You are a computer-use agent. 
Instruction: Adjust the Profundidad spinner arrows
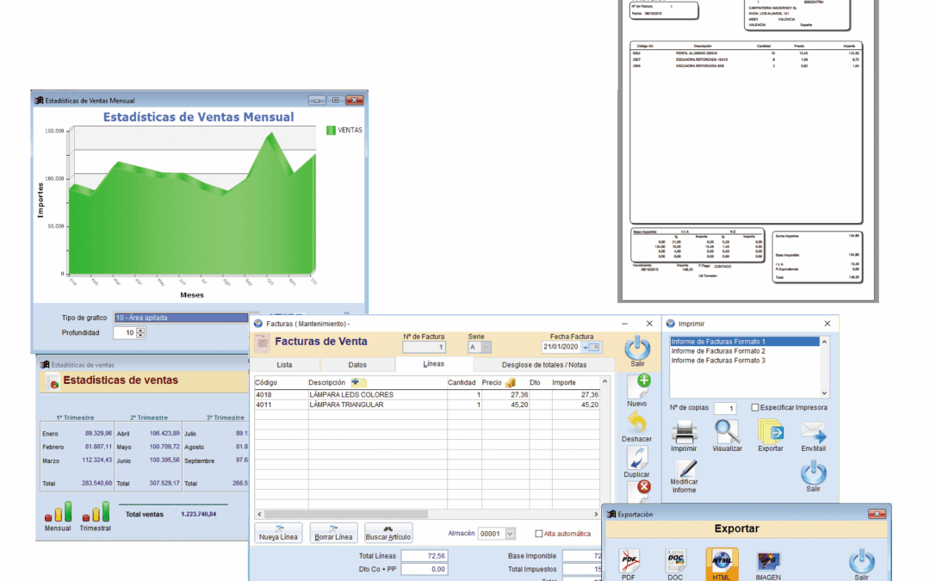click(140, 333)
